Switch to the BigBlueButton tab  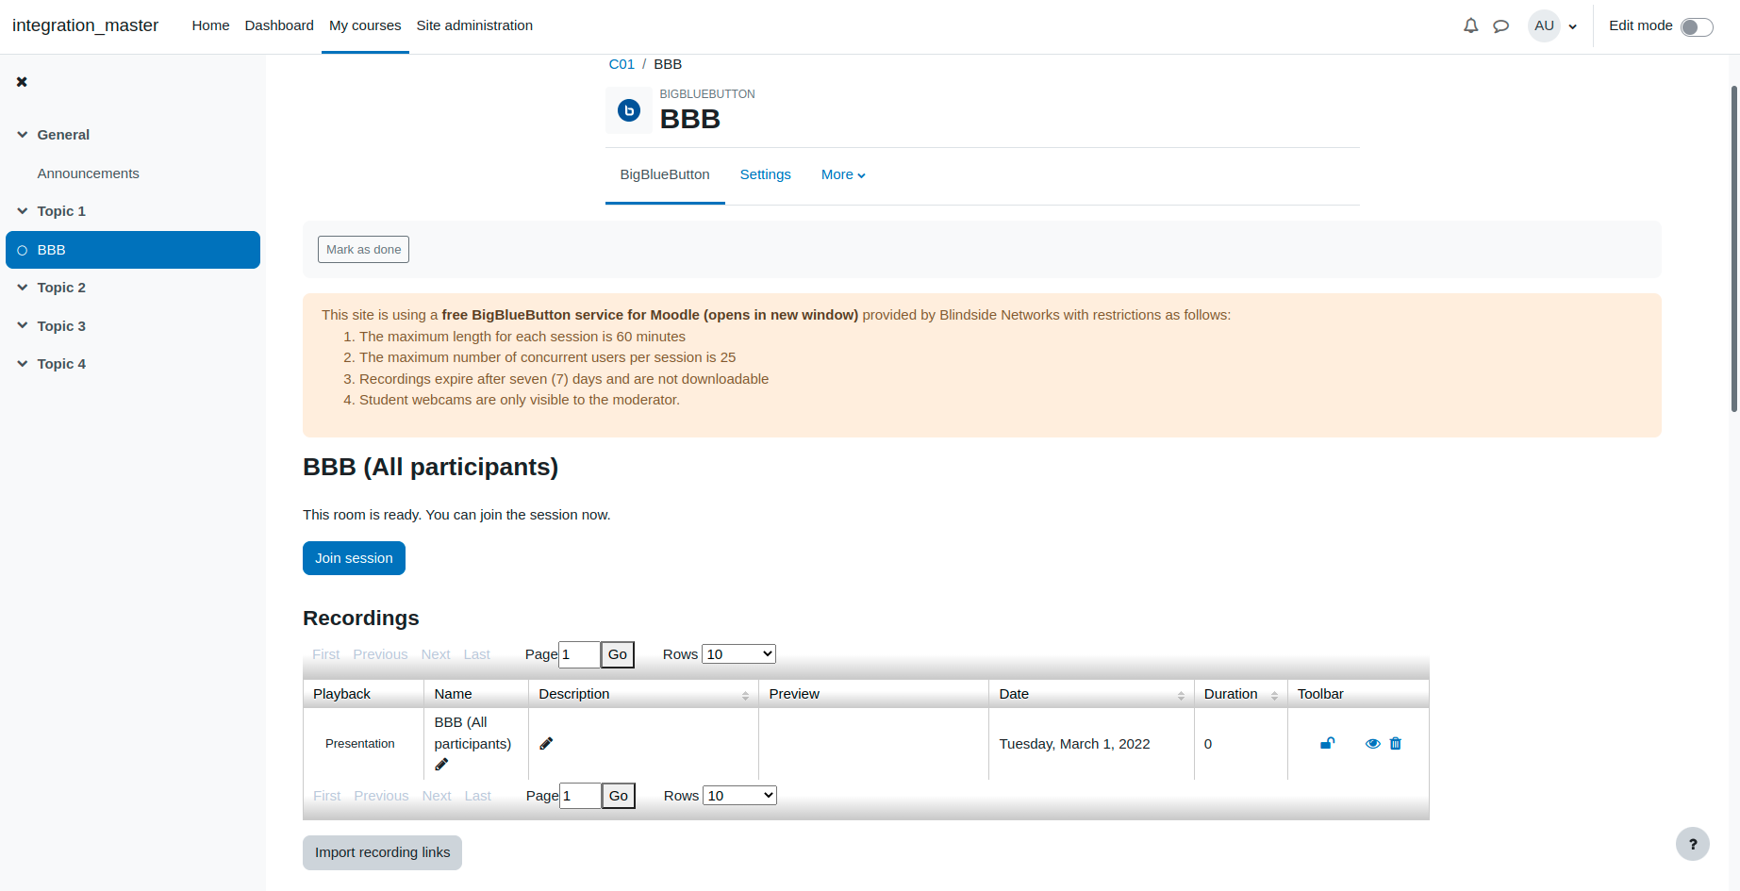665,174
